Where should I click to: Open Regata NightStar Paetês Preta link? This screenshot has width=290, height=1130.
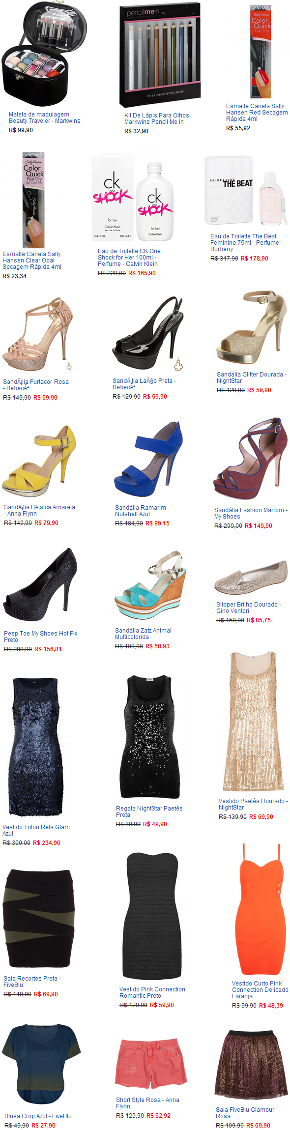click(149, 811)
